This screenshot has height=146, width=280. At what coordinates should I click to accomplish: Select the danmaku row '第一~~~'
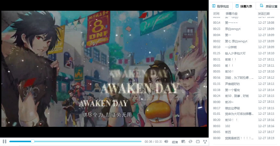pos(244,23)
